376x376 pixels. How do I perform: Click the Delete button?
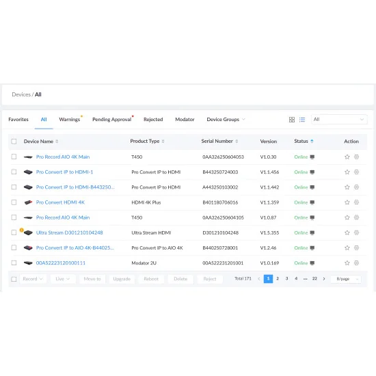(180, 279)
